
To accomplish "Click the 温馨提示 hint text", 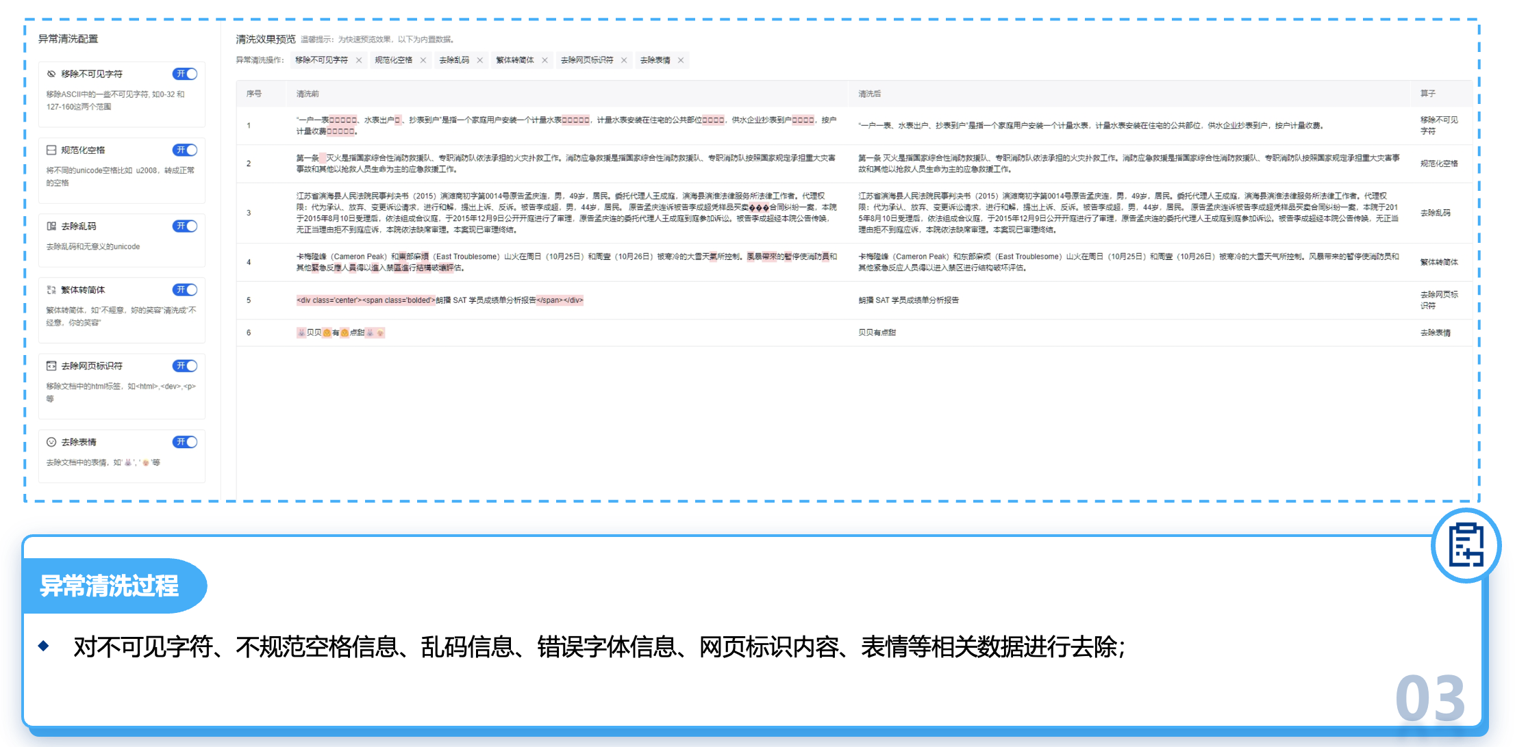I will [x=377, y=40].
